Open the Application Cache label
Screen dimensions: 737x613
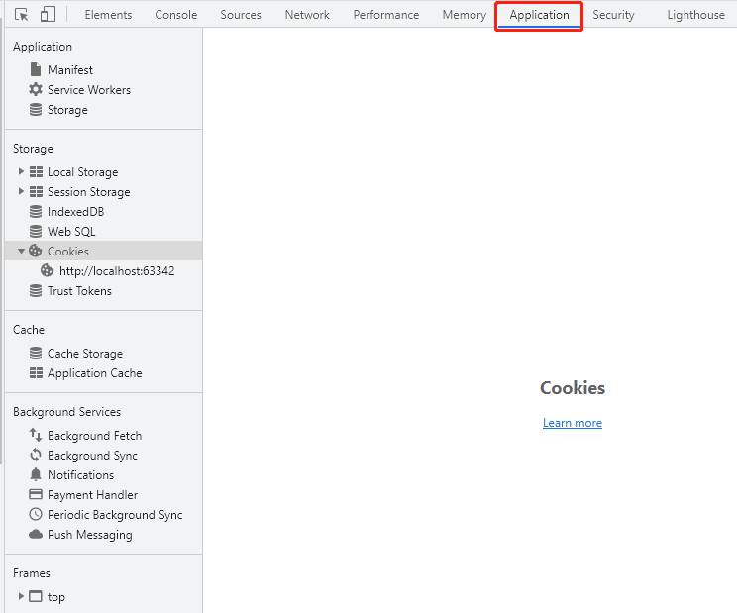(x=95, y=373)
